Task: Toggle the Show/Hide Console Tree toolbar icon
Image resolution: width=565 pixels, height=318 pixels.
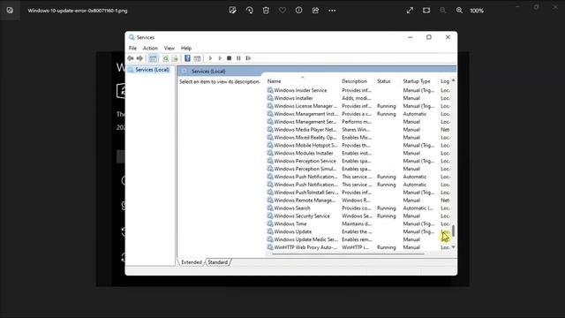Action: 153,58
